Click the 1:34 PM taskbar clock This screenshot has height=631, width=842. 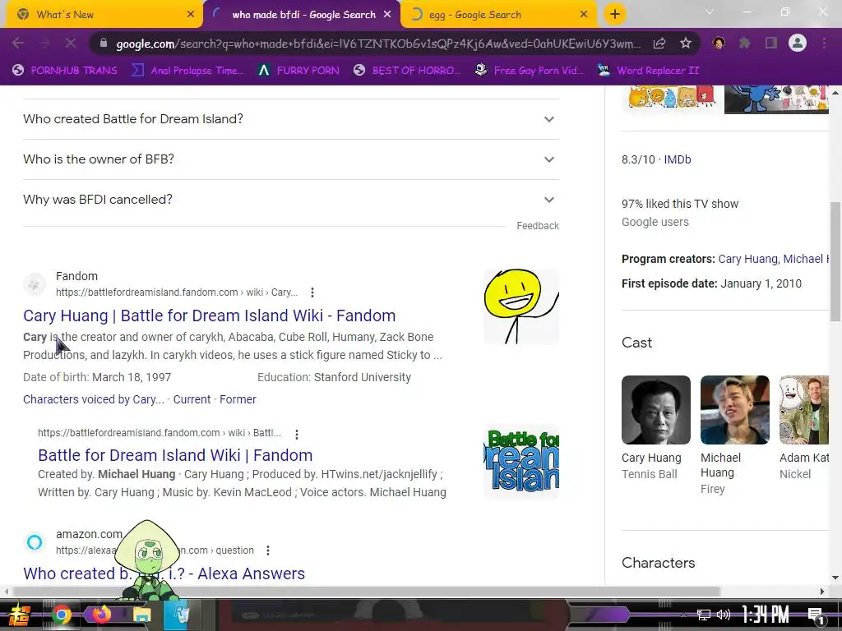(766, 614)
